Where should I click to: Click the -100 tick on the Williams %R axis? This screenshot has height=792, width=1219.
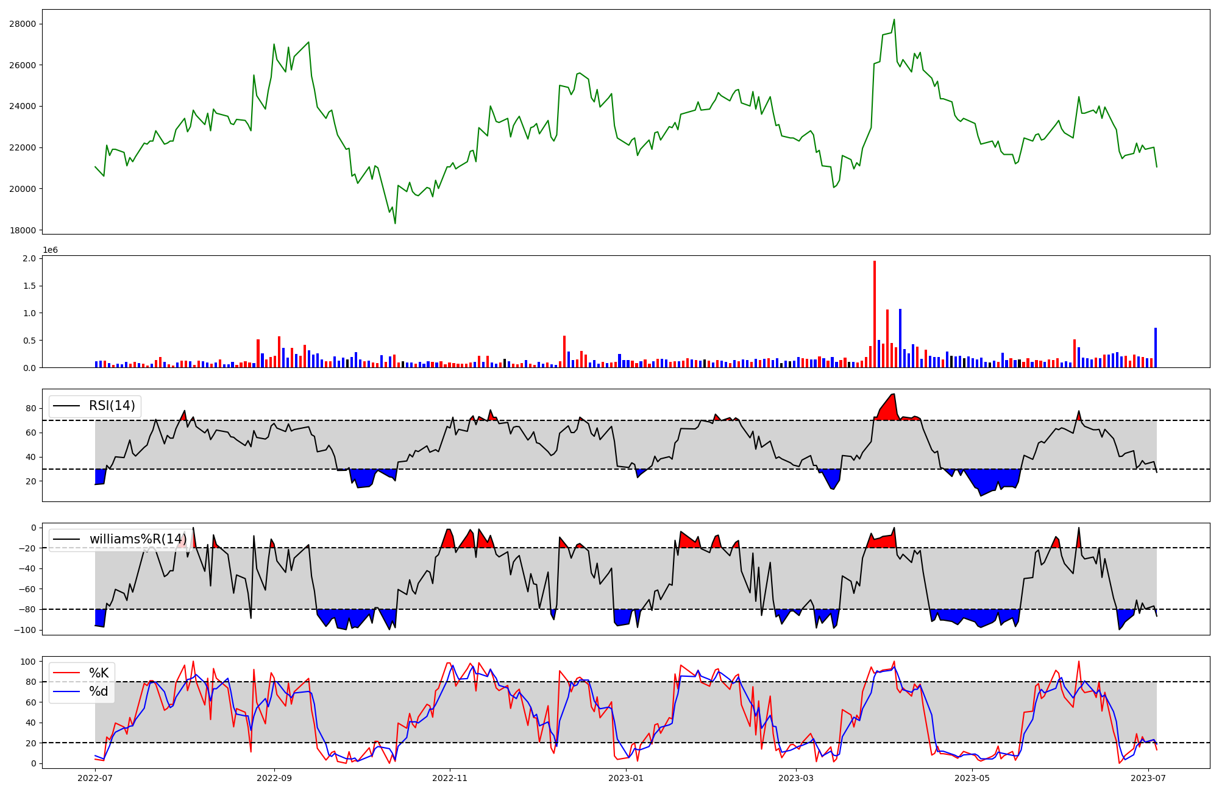[24, 630]
